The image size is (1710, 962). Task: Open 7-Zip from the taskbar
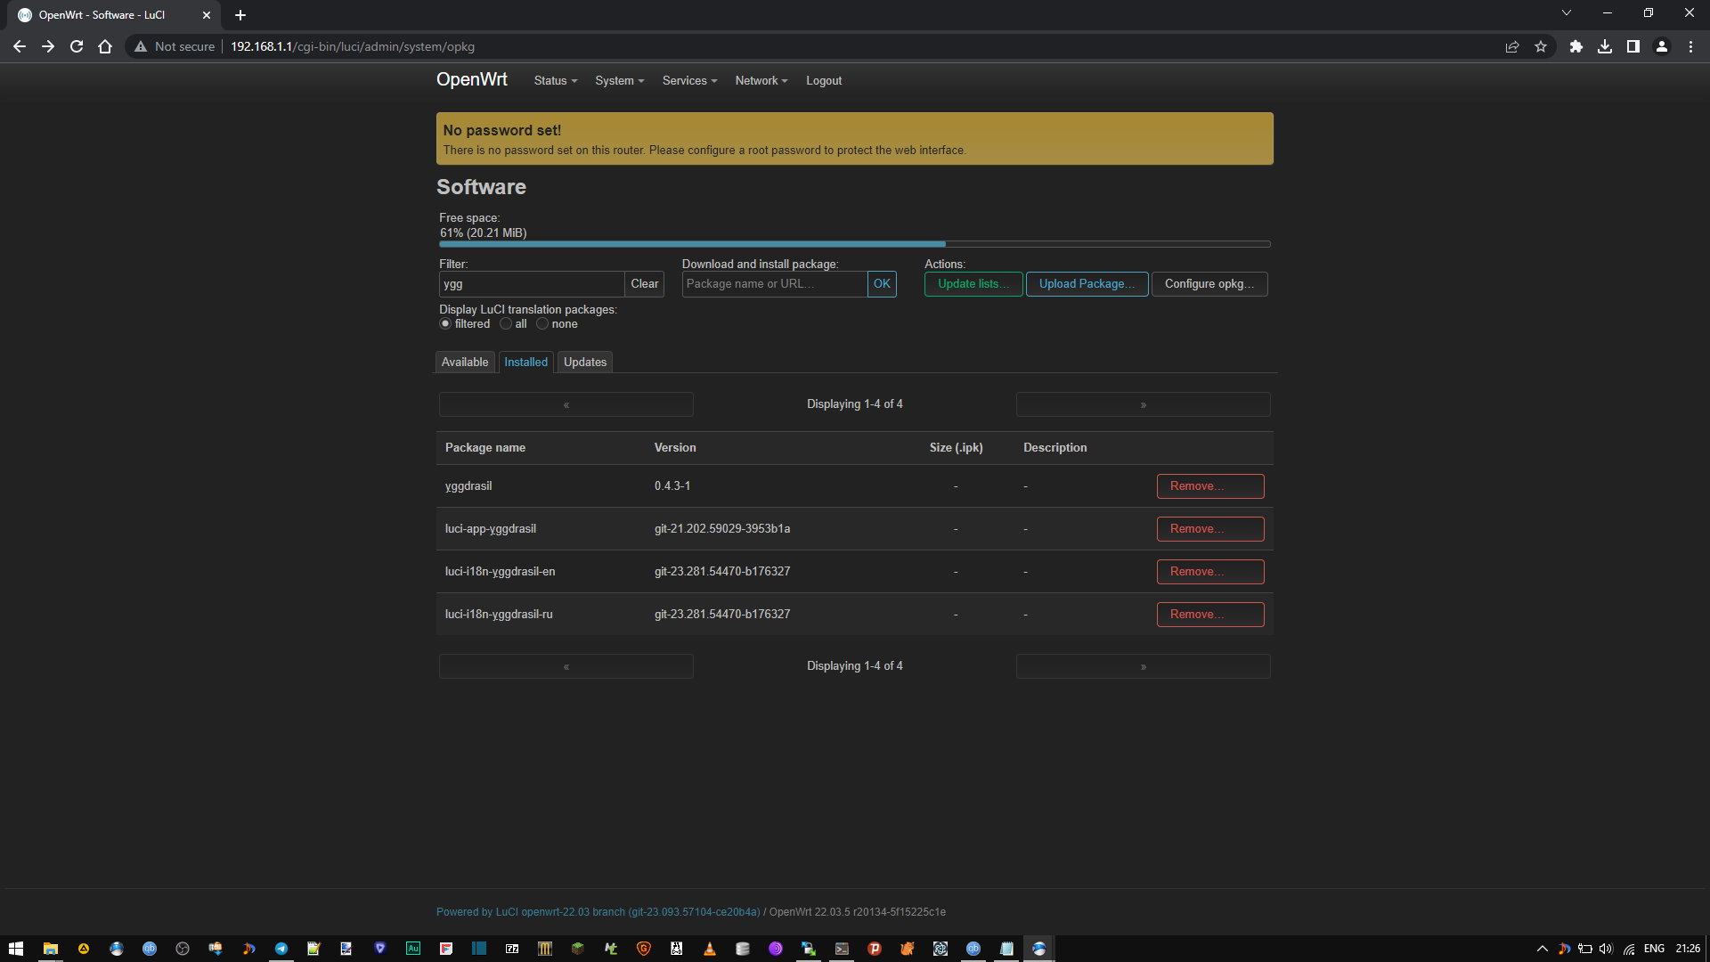[x=512, y=949]
